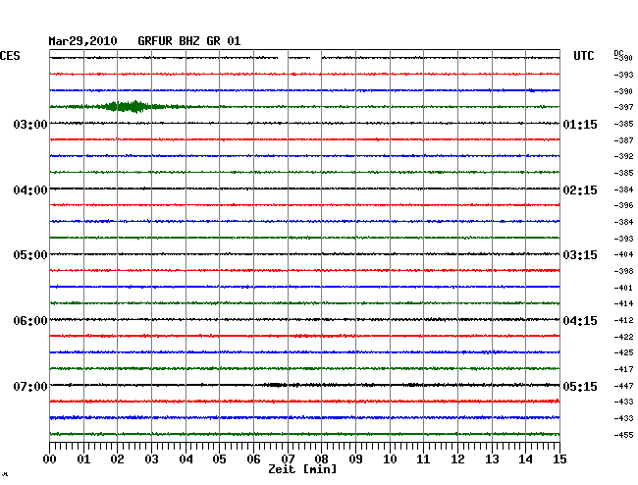Click the DC offset value -422
The height and width of the screenshot is (485, 638).
coord(623,337)
